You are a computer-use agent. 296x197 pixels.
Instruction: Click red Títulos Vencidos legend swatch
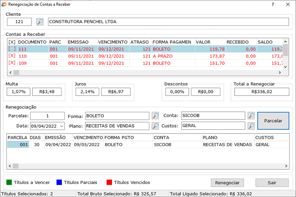coord(109,182)
